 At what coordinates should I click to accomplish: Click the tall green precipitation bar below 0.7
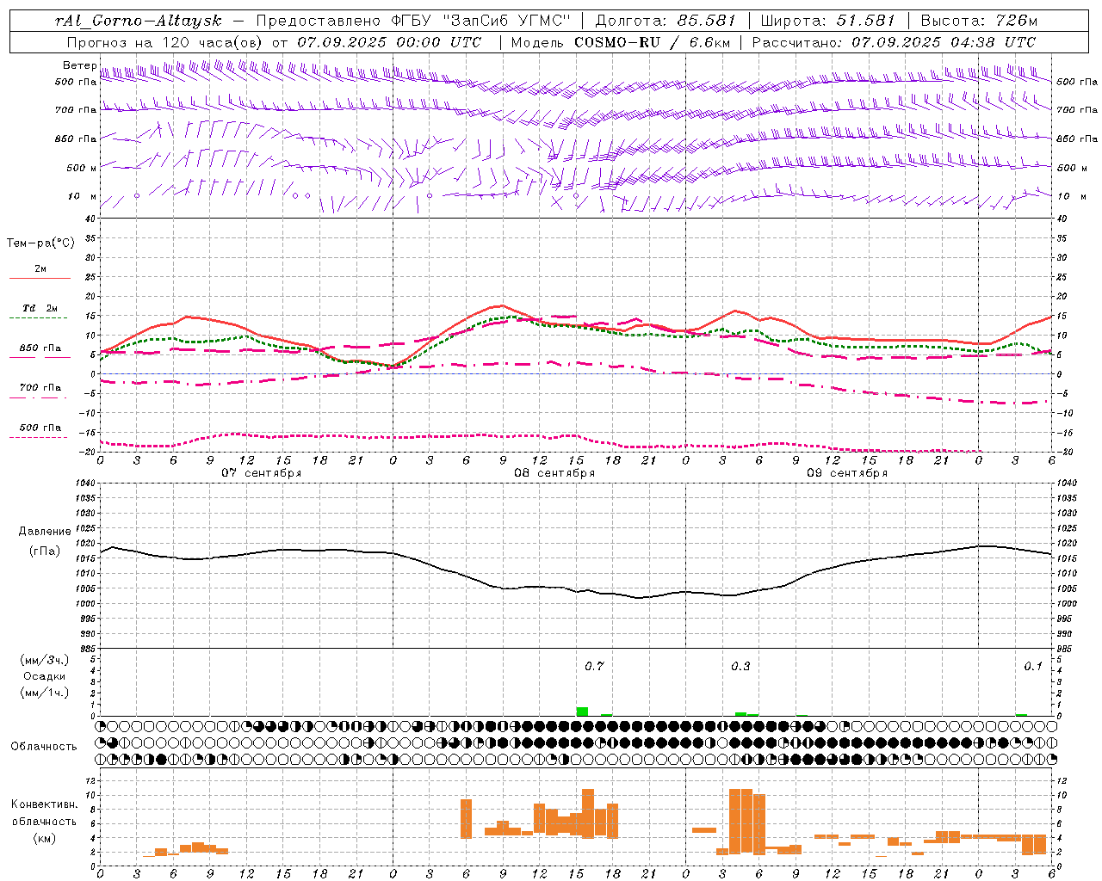582,712
